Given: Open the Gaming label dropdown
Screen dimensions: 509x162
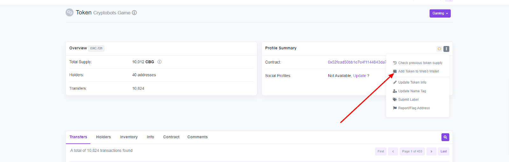Looking at the screenshot, I should click(x=440, y=13).
